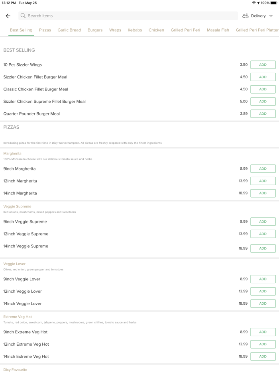The height and width of the screenshot is (372, 279).
Task: Add 14inch Veggie Supreme to order
Action: pyautogui.click(x=263, y=249)
